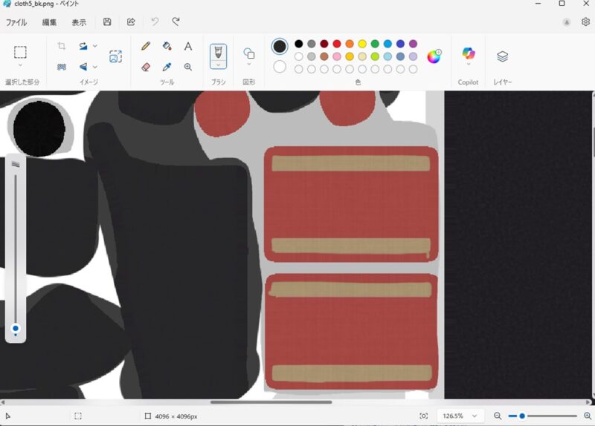This screenshot has height=426, width=595.
Task: Open flip options dropdown arrow
Action: click(x=95, y=67)
